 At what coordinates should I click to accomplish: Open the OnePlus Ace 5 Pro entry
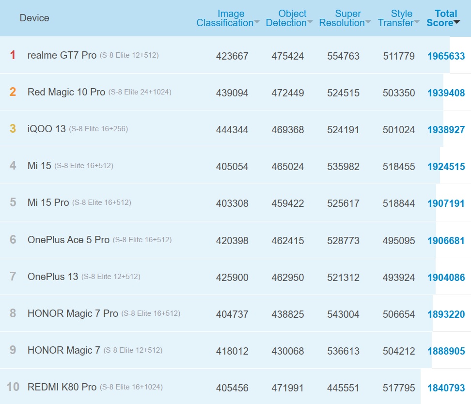coord(68,240)
